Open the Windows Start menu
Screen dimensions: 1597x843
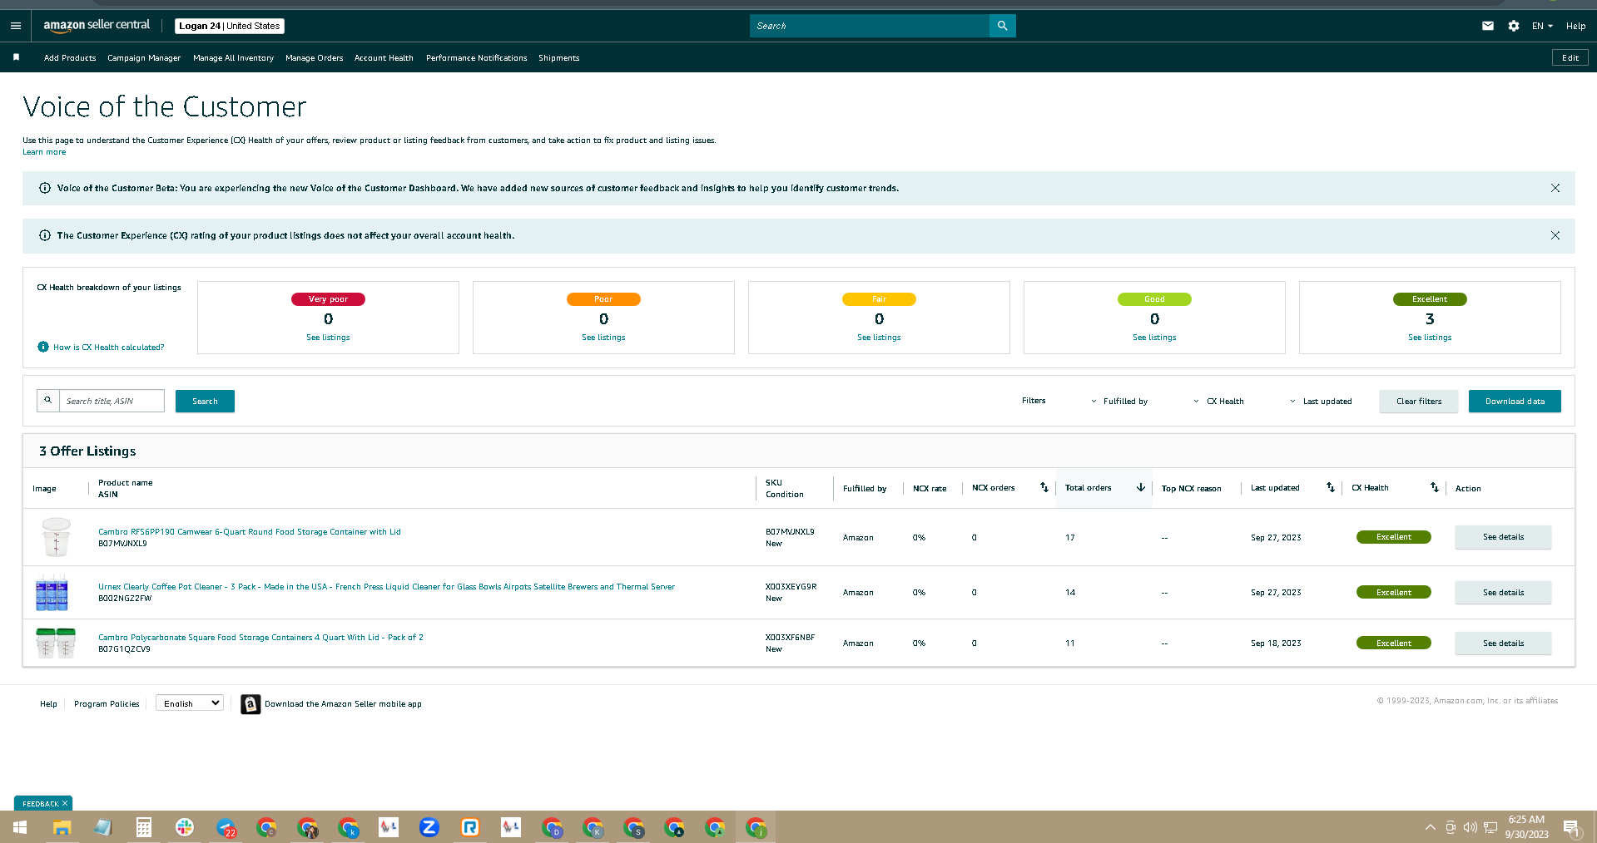click(x=20, y=827)
